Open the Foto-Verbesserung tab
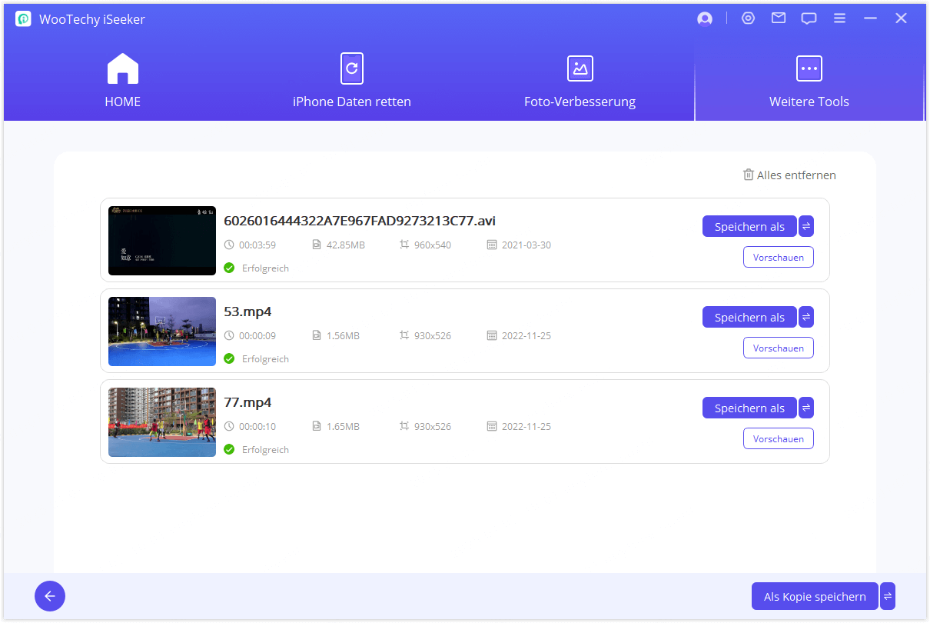 pos(580,82)
